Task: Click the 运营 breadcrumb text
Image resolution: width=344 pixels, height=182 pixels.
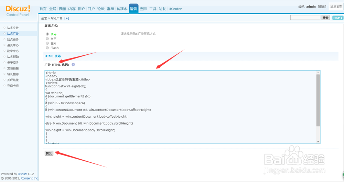Action: tap(44, 18)
